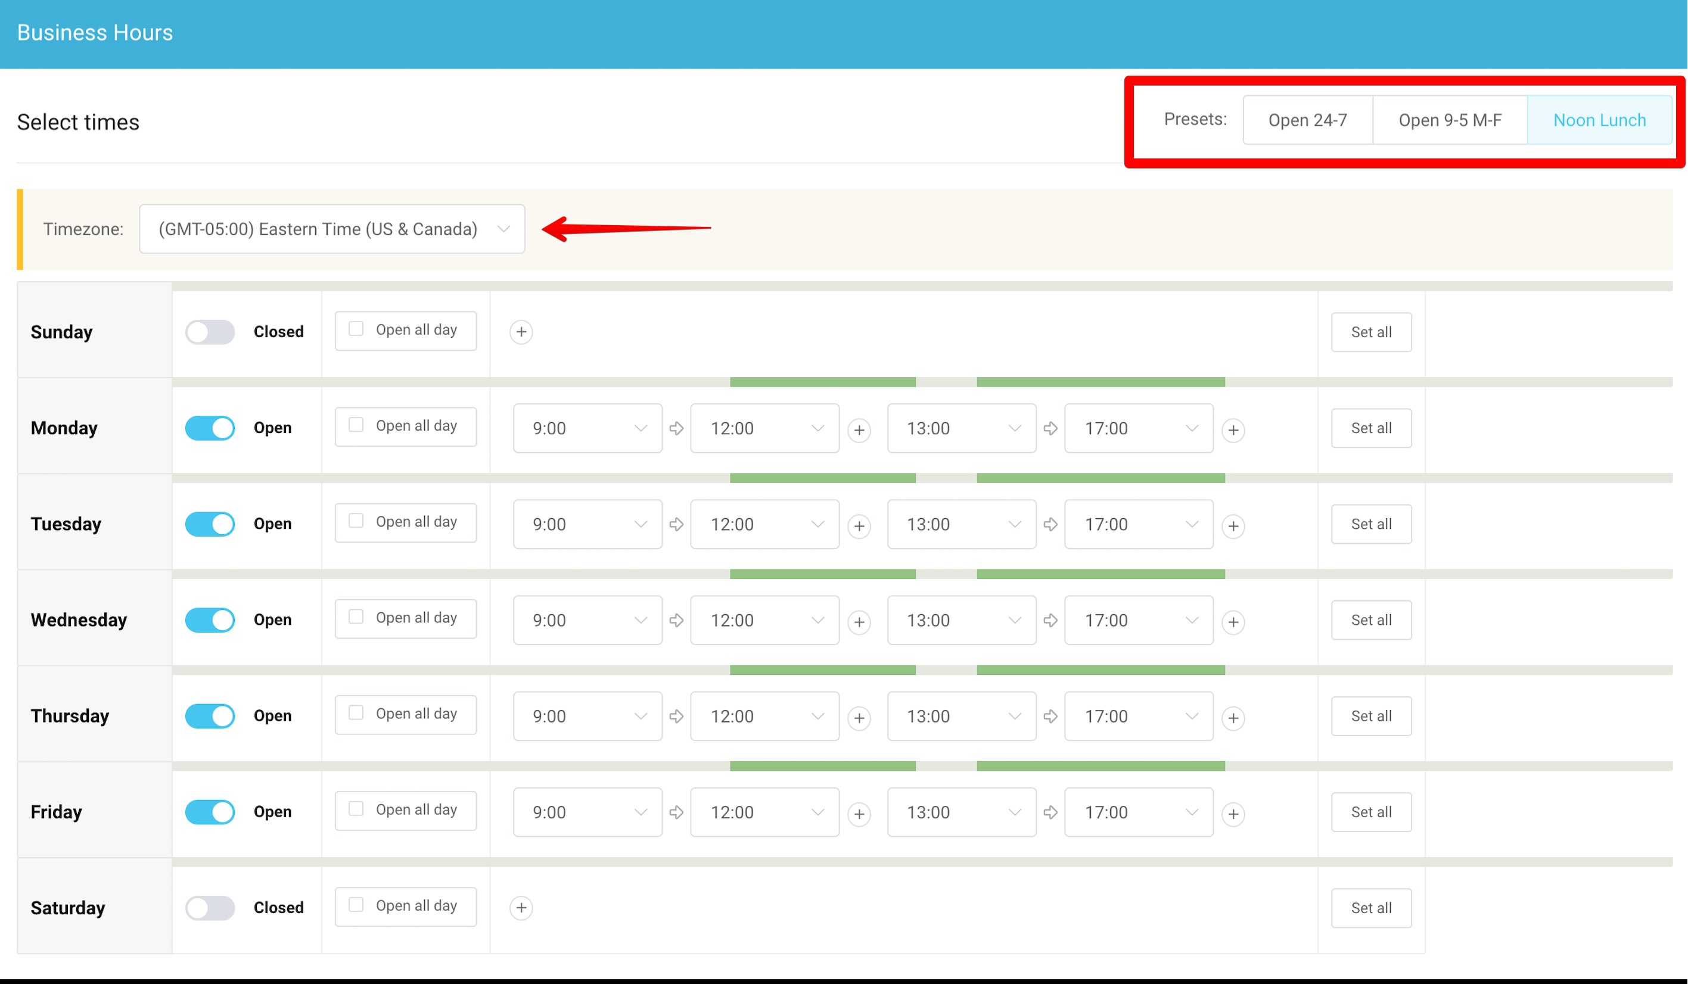The width and height of the screenshot is (1688, 984).
Task: Toggle Sunday from Closed to Open
Action: 210,332
